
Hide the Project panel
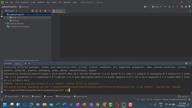(49, 11)
